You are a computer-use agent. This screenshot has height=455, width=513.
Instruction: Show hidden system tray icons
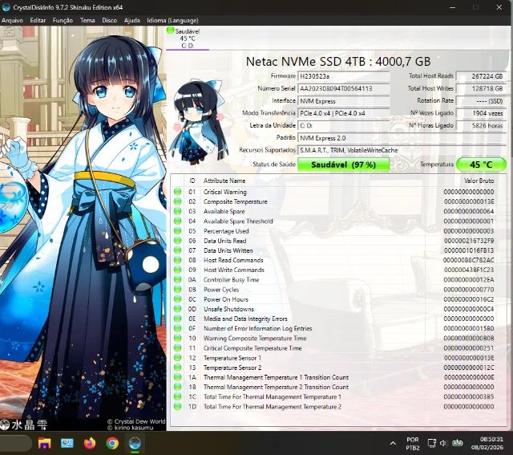393,443
